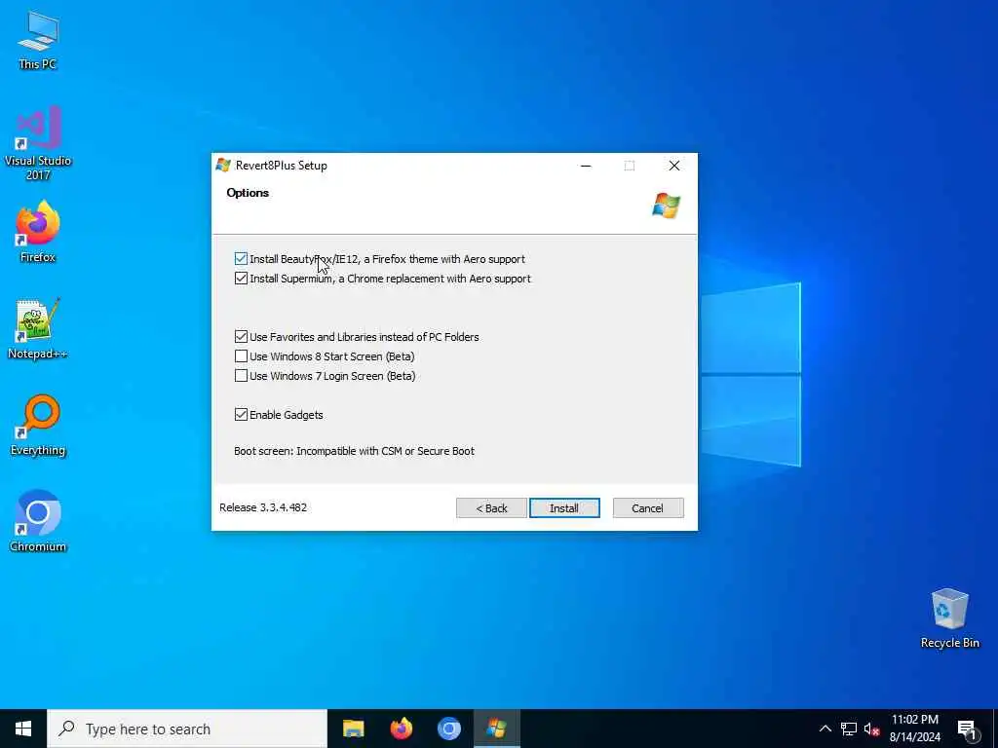Uncheck the Enable Gadgets option
Image resolution: width=998 pixels, height=748 pixels.
(x=241, y=415)
